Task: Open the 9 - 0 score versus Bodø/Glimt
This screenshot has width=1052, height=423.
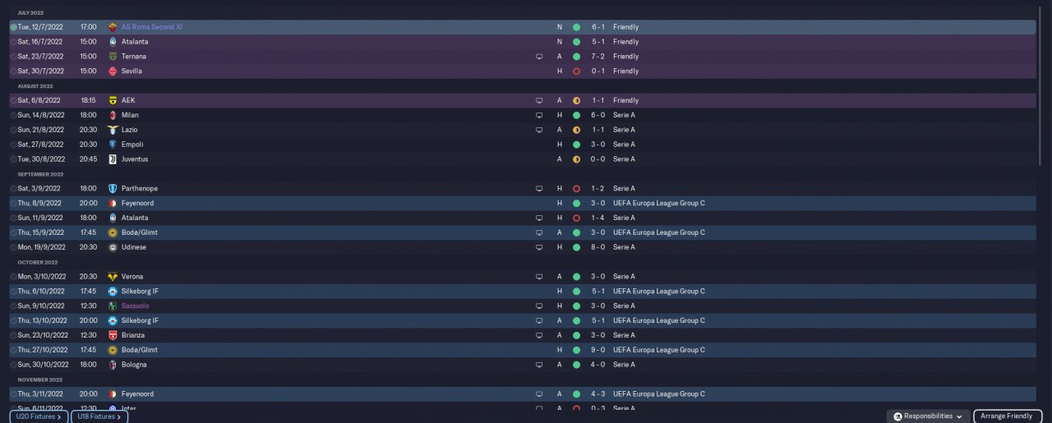Action: coord(598,350)
